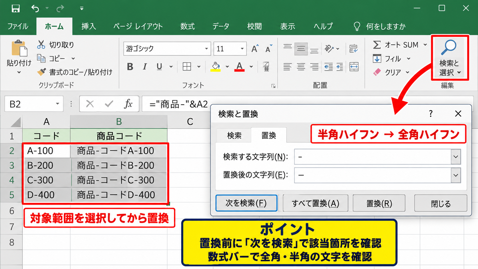The width and height of the screenshot is (478, 269).
Task: Toggle underline formatting (U)
Action: [x=159, y=67]
